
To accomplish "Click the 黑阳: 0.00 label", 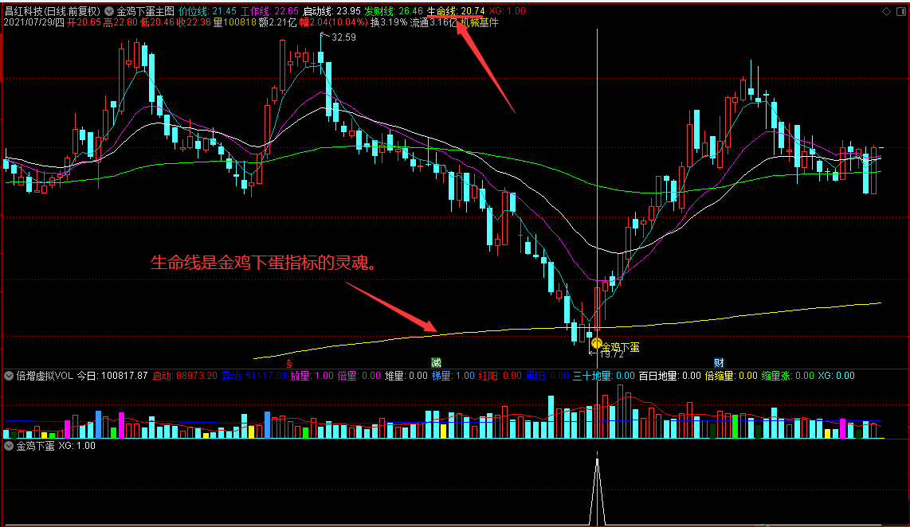I will pos(547,376).
